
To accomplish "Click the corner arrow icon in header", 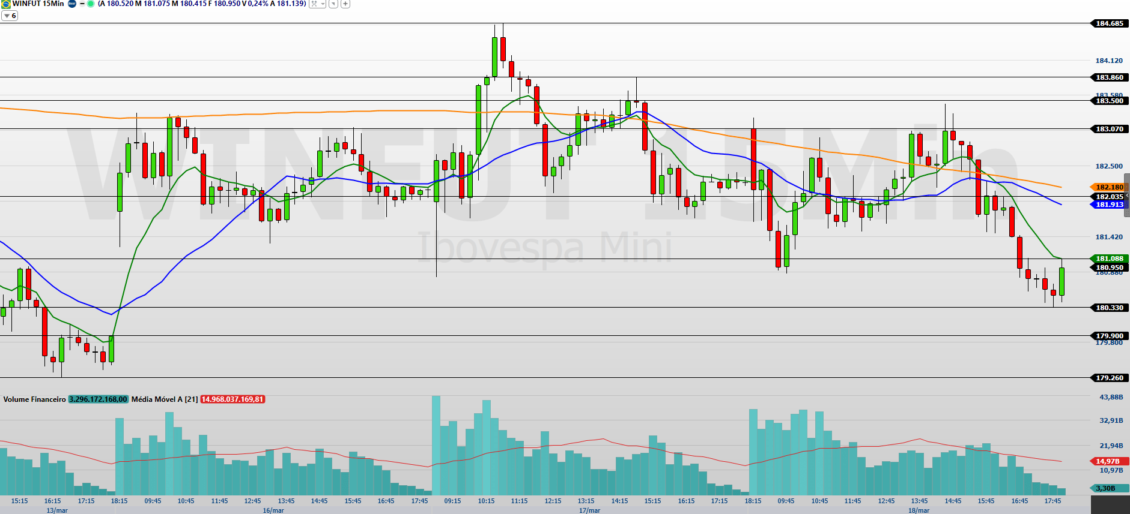I will (333, 4).
